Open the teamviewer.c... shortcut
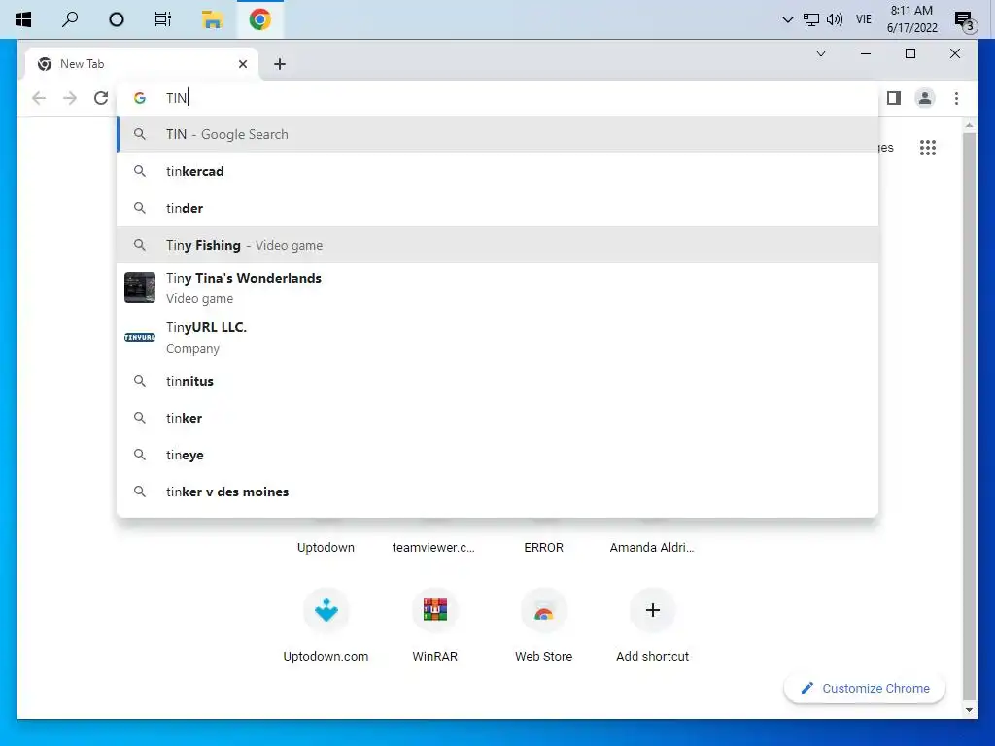 tap(433, 548)
